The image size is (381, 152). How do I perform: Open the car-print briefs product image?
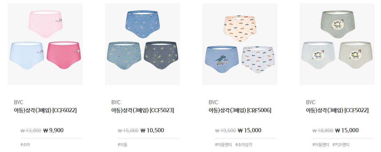240,44
